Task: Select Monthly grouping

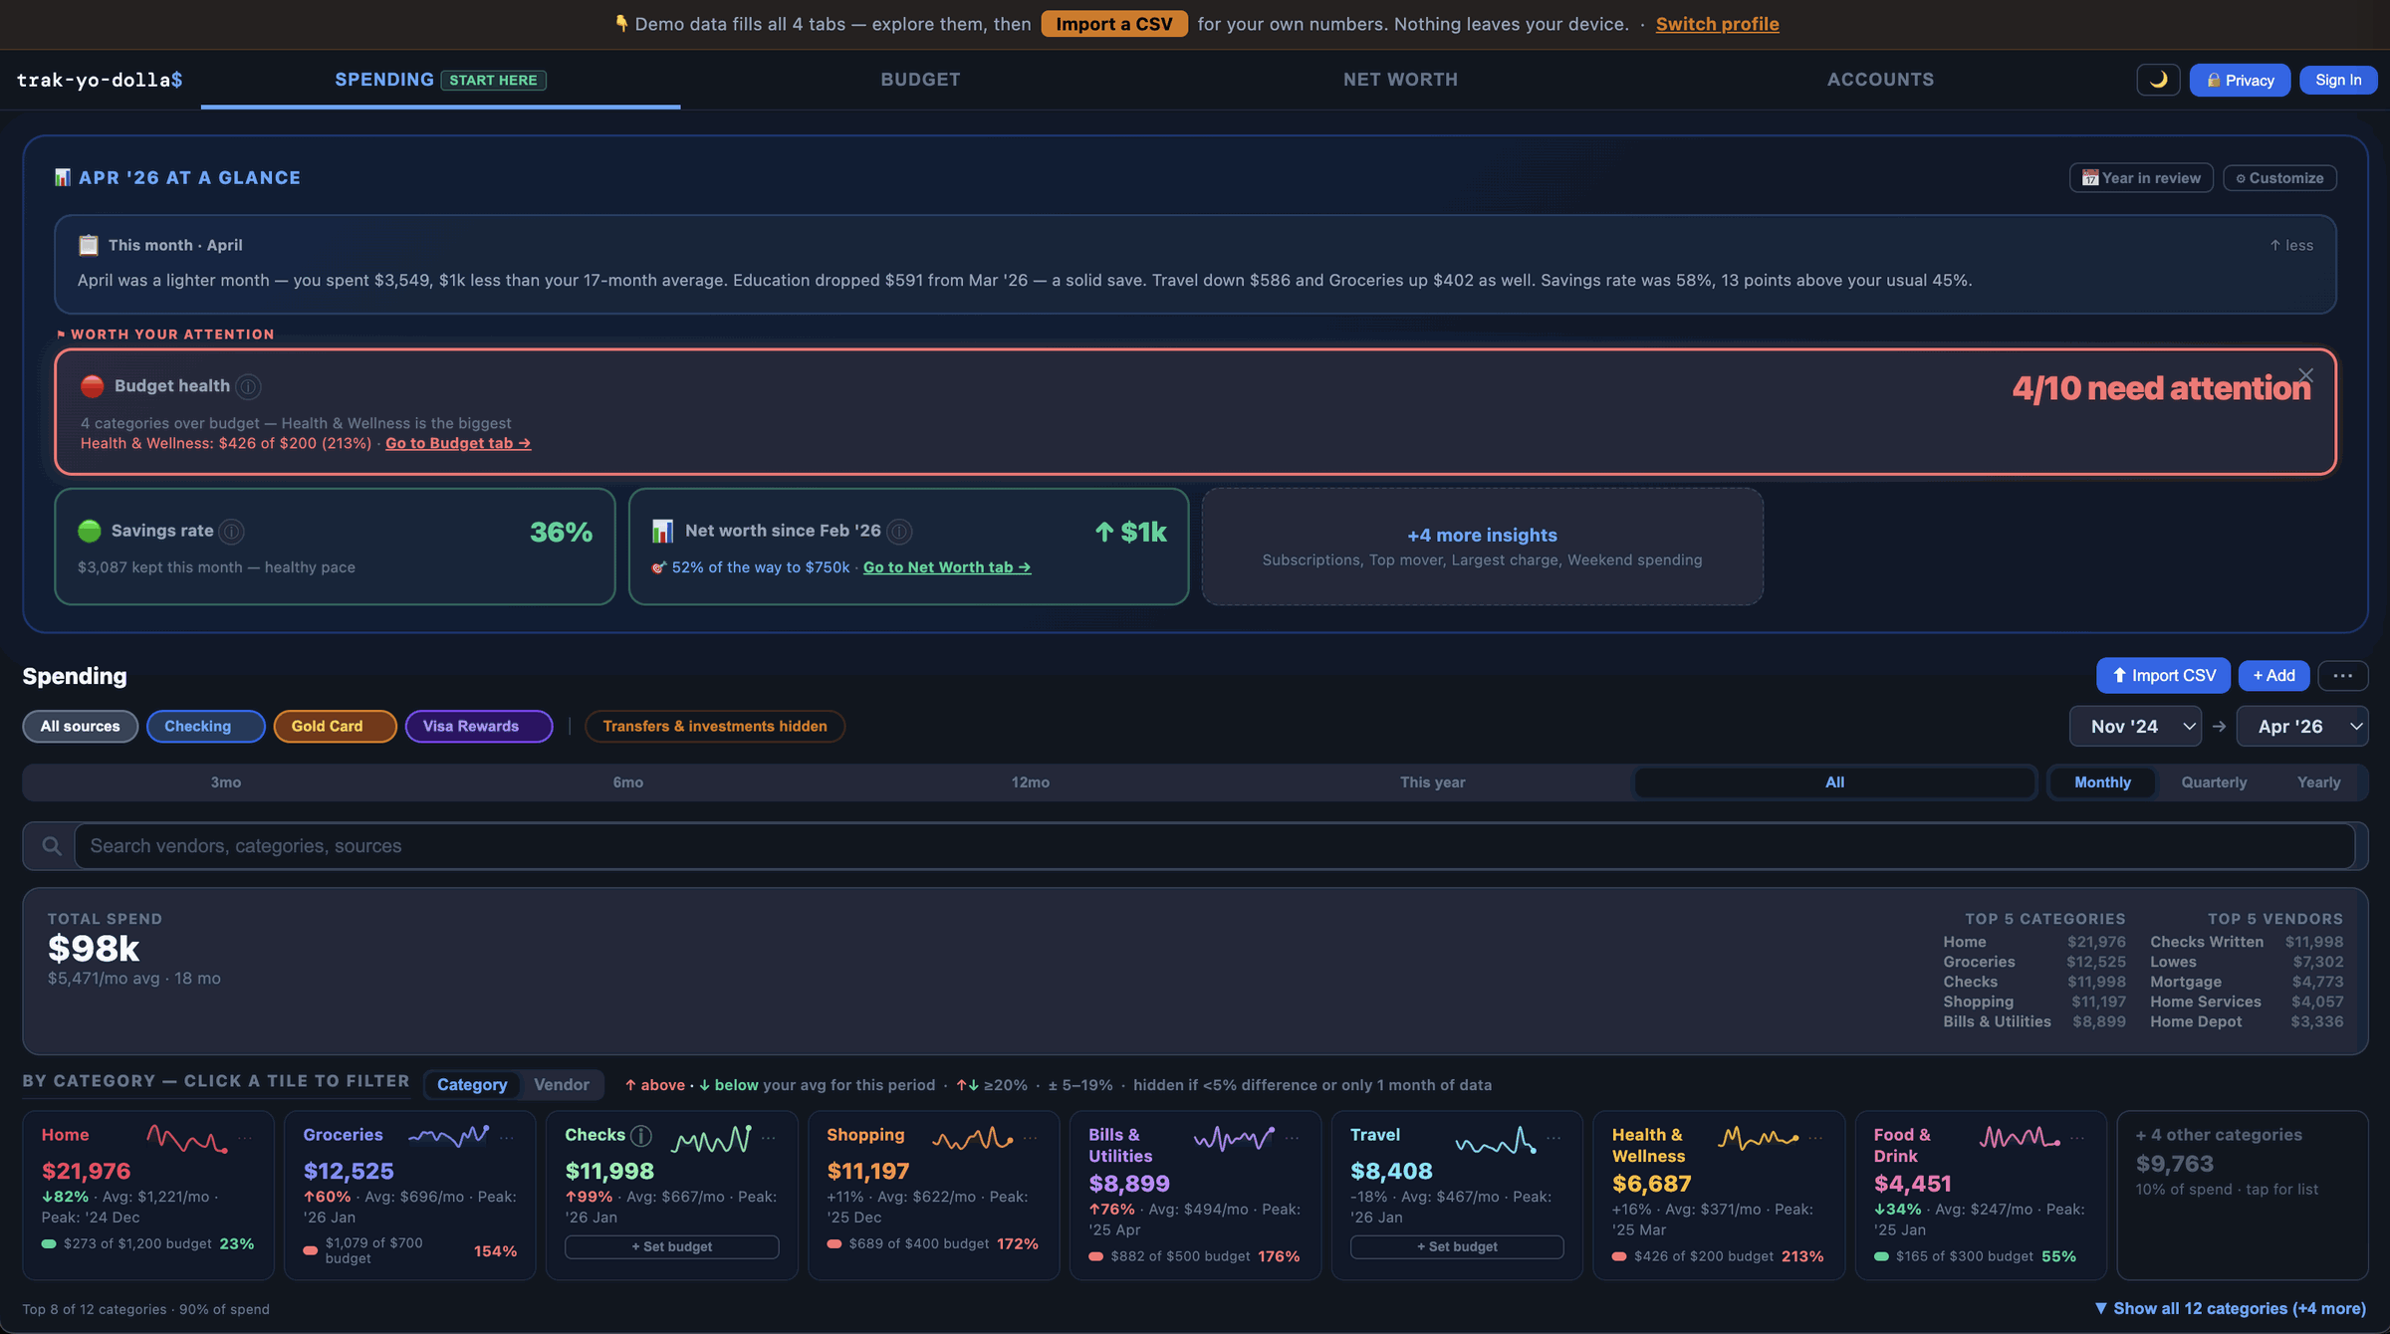Action: point(2102,782)
